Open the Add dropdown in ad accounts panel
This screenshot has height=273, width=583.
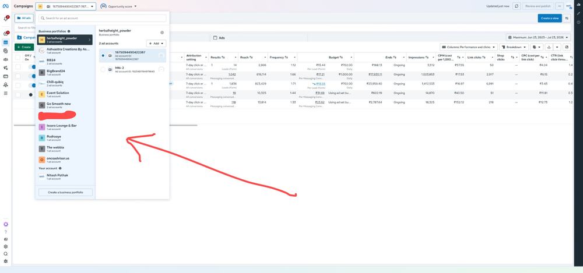(156, 44)
